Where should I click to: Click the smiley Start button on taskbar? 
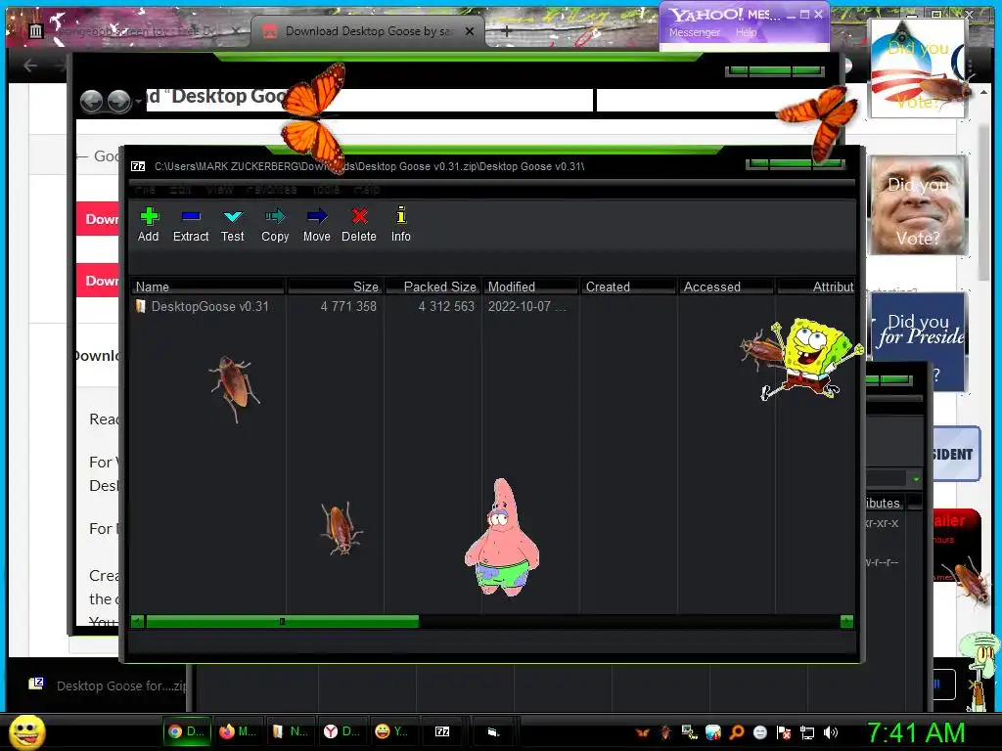click(27, 731)
